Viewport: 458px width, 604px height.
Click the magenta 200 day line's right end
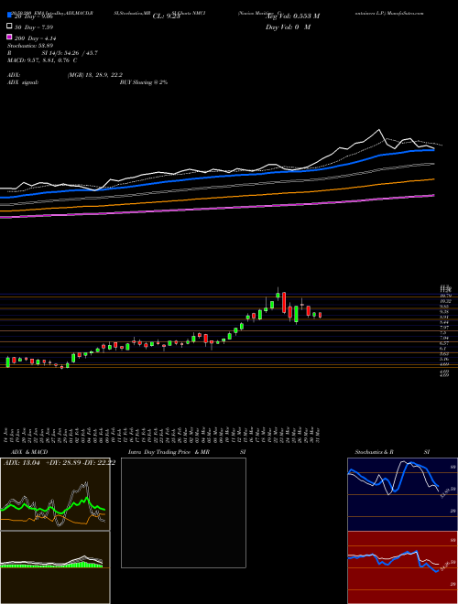tap(433, 196)
